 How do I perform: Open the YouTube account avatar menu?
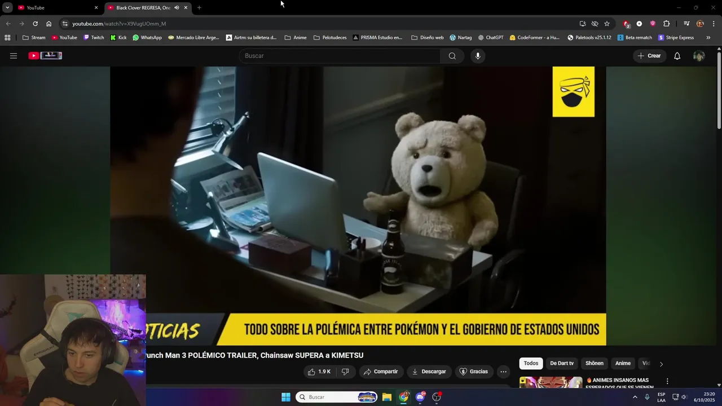click(x=699, y=56)
